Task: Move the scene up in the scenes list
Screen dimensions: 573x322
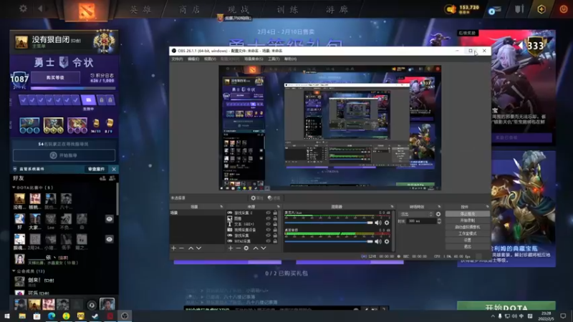Action: [191, 248]
